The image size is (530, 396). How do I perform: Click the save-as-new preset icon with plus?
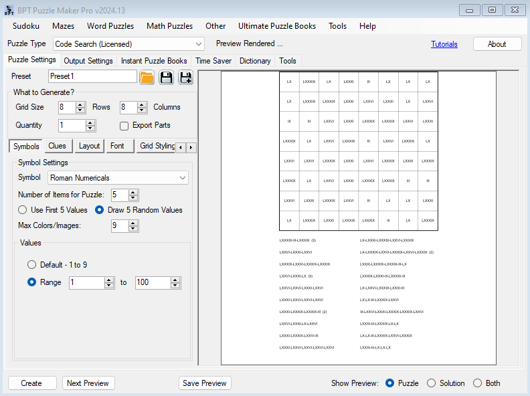click(185, 77)
